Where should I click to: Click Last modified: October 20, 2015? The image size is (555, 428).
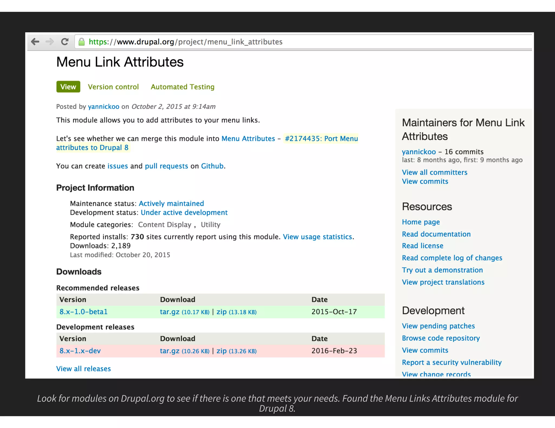pyautogui.click(x=120, y=255)
